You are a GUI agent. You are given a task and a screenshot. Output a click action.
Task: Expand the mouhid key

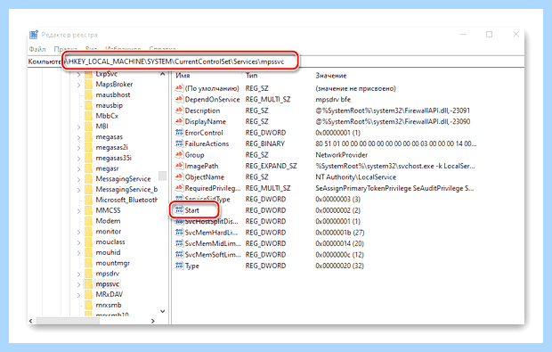tap(79, 253)
